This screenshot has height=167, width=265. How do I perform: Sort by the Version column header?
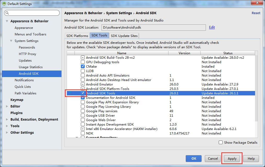pyautogui.click(x=184, y=53)
